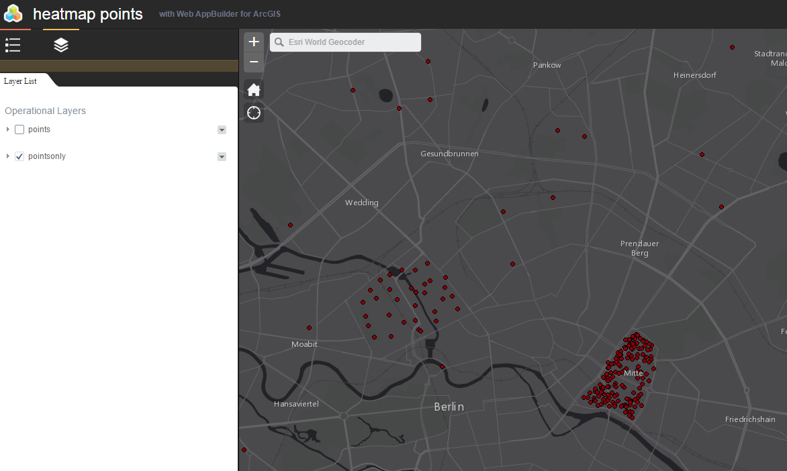Click the Heinersdorf map label
Viewport: 787px width, 471px height.
(694, 75)
